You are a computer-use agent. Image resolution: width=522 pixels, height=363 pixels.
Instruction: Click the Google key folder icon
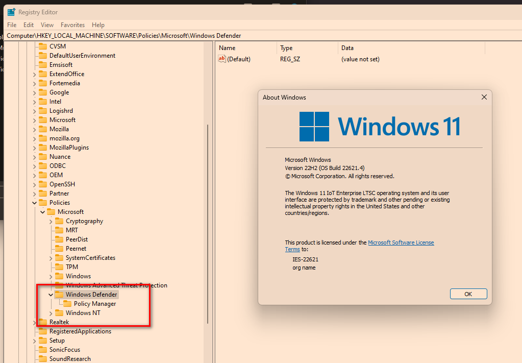[43, 92]
